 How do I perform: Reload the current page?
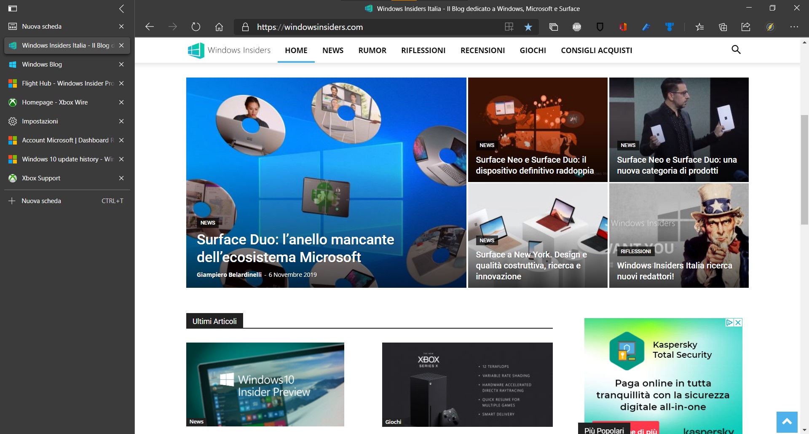point(196,27)
